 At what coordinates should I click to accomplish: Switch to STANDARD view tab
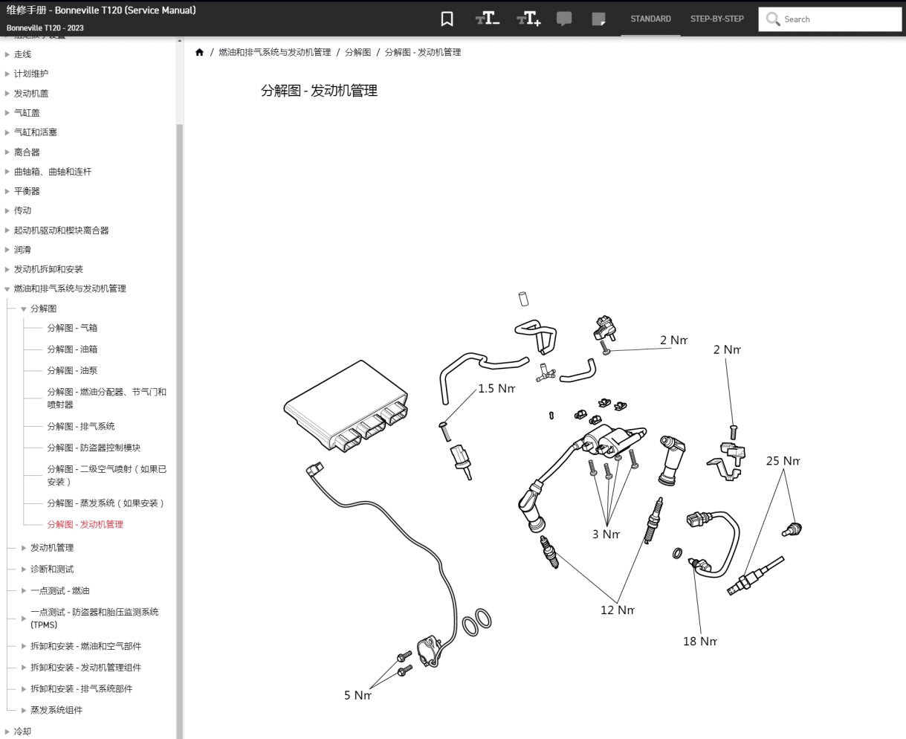650,19
